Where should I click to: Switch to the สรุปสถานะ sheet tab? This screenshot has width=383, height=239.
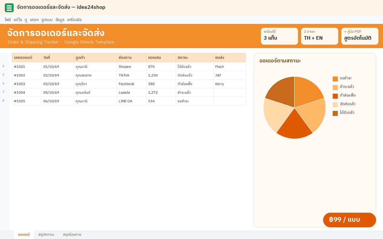pyautogui.click(x=46, y=235)
